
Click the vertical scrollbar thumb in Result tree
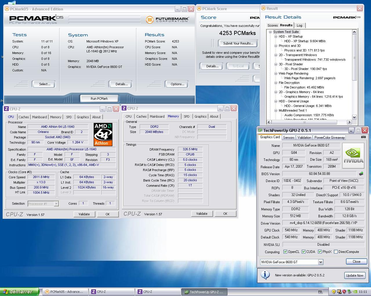tap(354, 58)
